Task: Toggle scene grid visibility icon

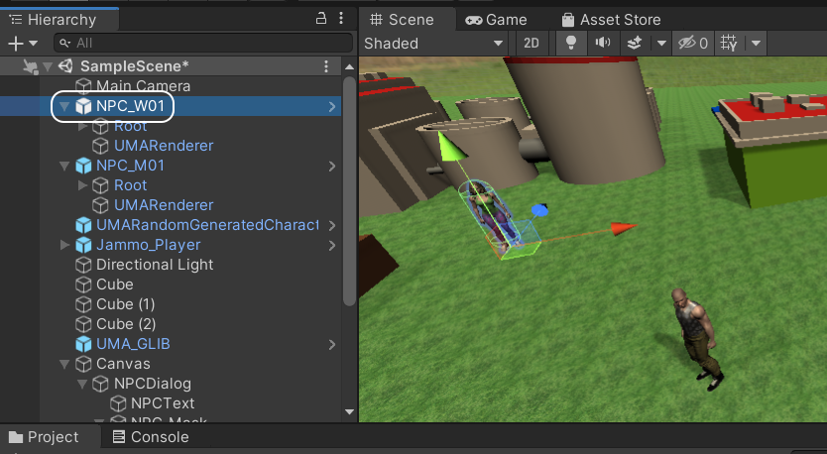Action: coord(729,44)
